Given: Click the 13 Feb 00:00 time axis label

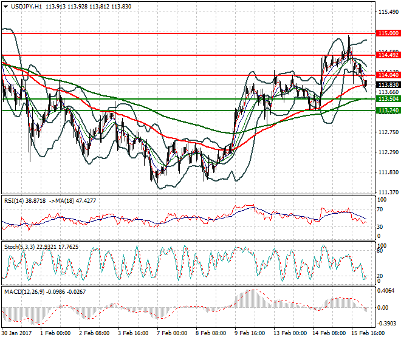Looking at the screenshot, I should coord(290,333).
